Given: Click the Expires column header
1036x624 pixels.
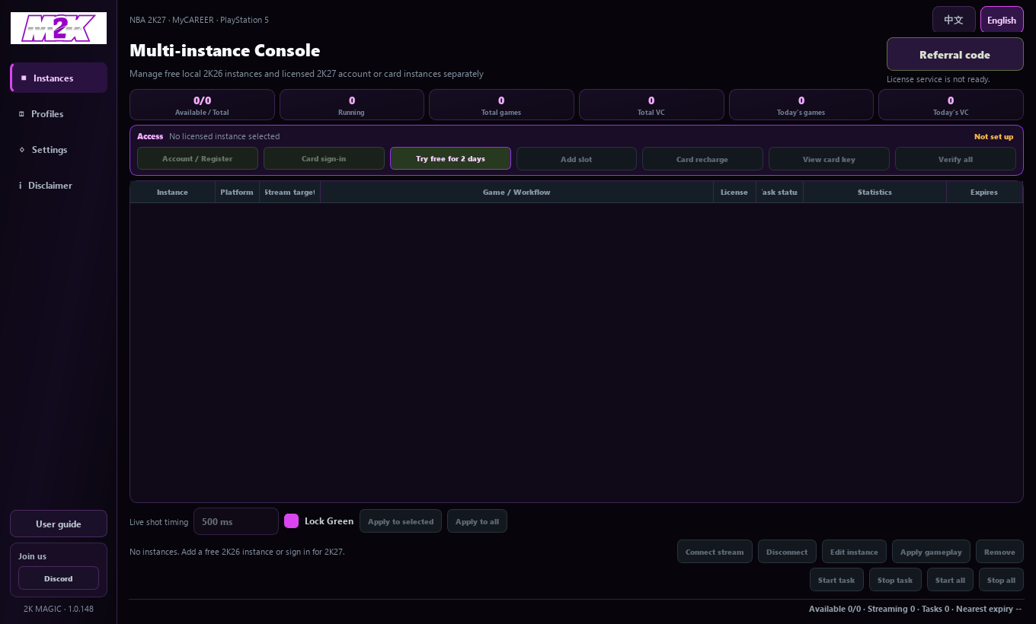Looking at the screenshot, I should pos(984,192).
